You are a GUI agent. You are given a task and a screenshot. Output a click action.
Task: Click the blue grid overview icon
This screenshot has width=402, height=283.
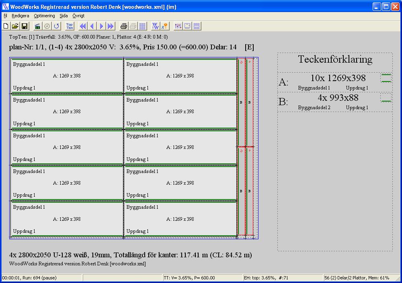pos(142,26)
